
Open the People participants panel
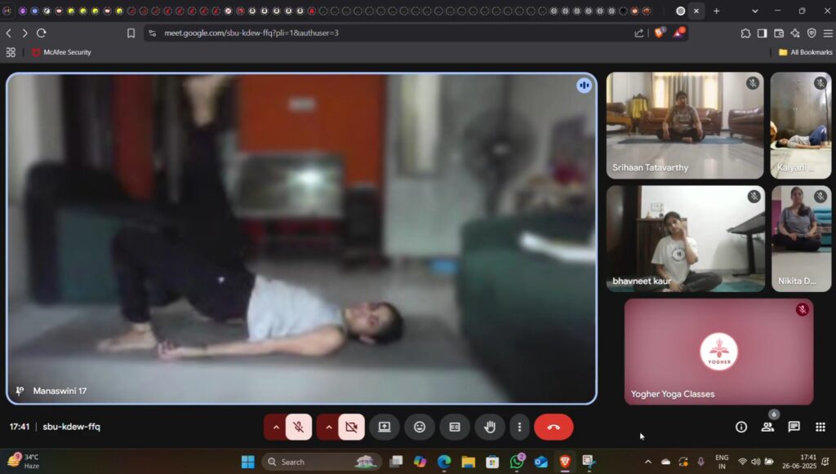[x=767, y=427]
